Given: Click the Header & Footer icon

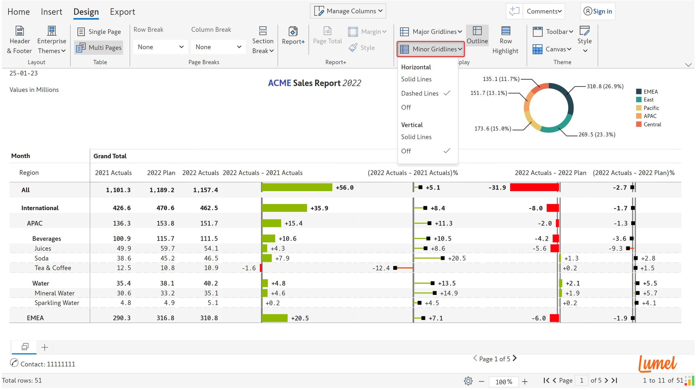Looking at the screenshot, I should pos(20,31).
